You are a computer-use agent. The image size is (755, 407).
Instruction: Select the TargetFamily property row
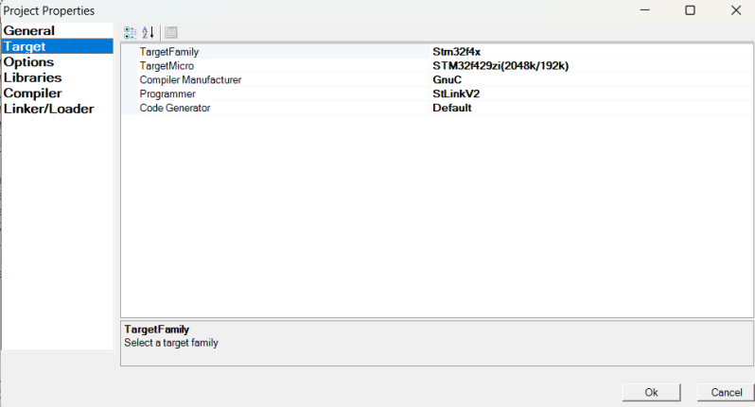pos(169,52)
